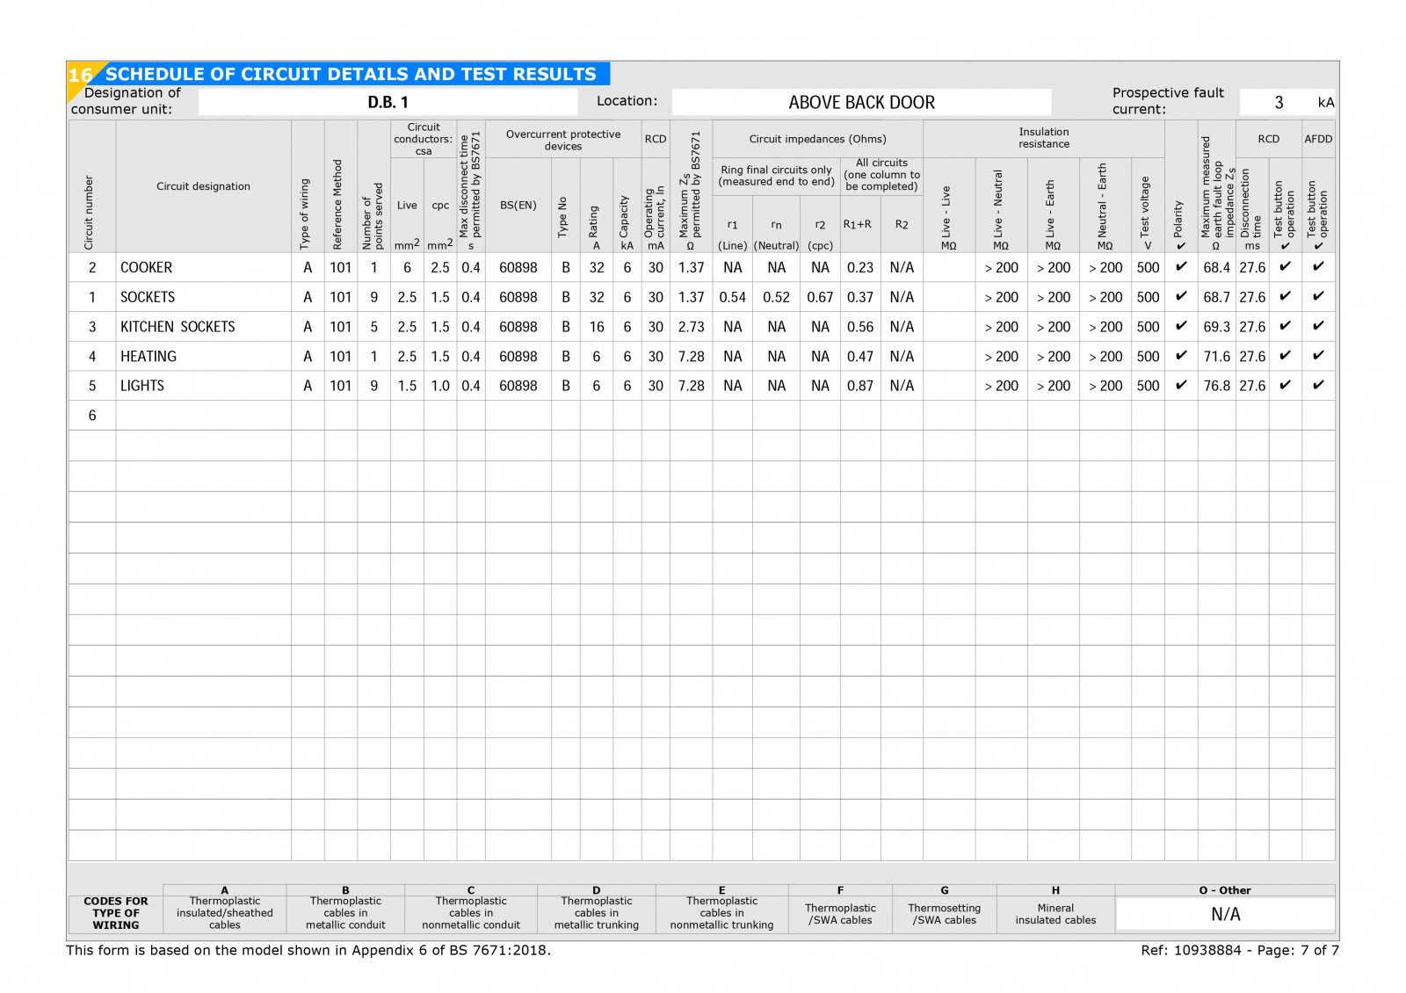Select wiring code G Thermosetting /SWA cables
This screenshot has width=1406, height=993.
[945, 909]
